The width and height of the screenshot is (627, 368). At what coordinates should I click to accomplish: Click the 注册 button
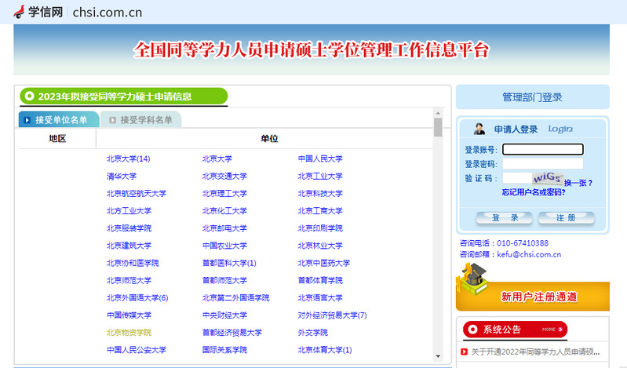coord(566,217)
